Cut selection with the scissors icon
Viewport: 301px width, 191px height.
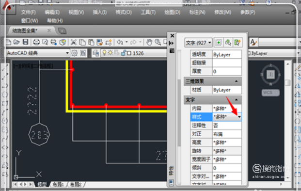point(74,42)
